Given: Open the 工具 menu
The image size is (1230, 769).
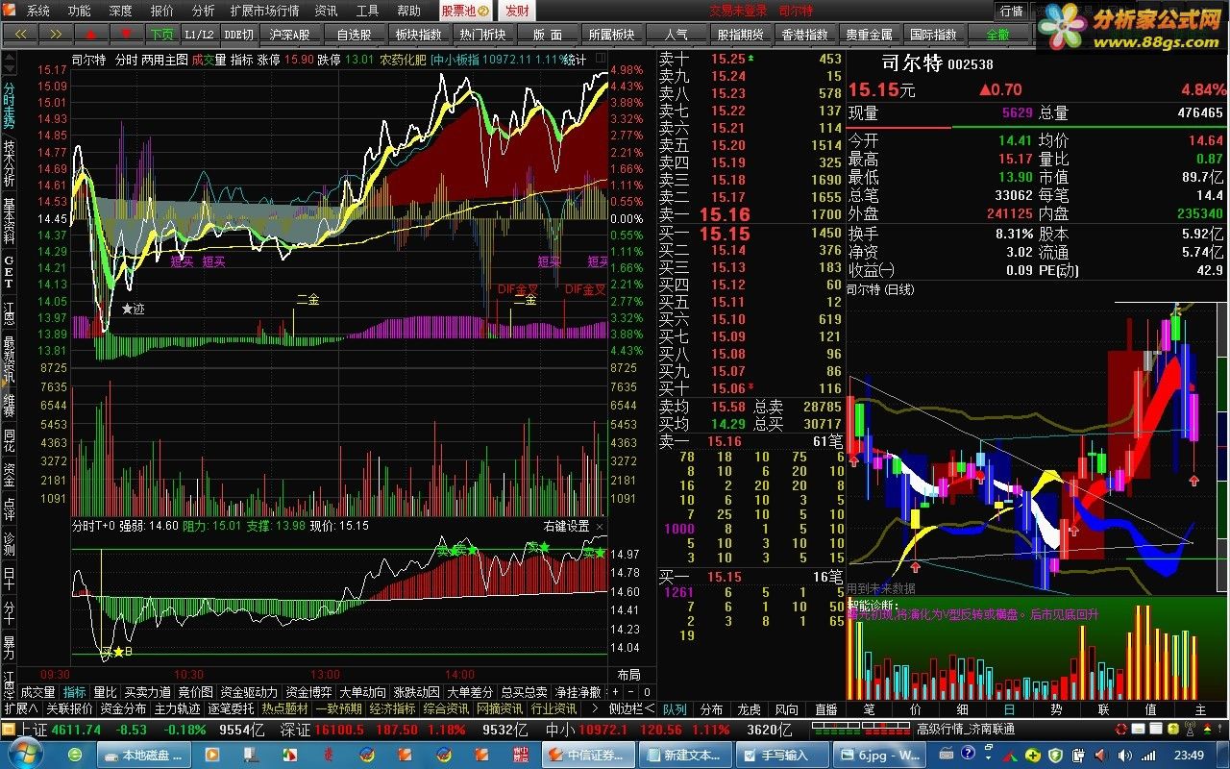Looking at the screenshot, I should [x=367, y=11].
